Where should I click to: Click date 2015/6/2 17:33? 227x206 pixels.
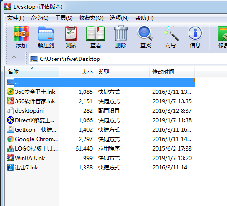[172, 149]
